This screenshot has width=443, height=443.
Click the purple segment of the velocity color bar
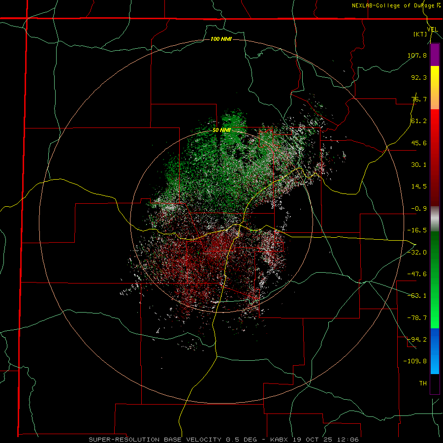click(x=435, y=55)
